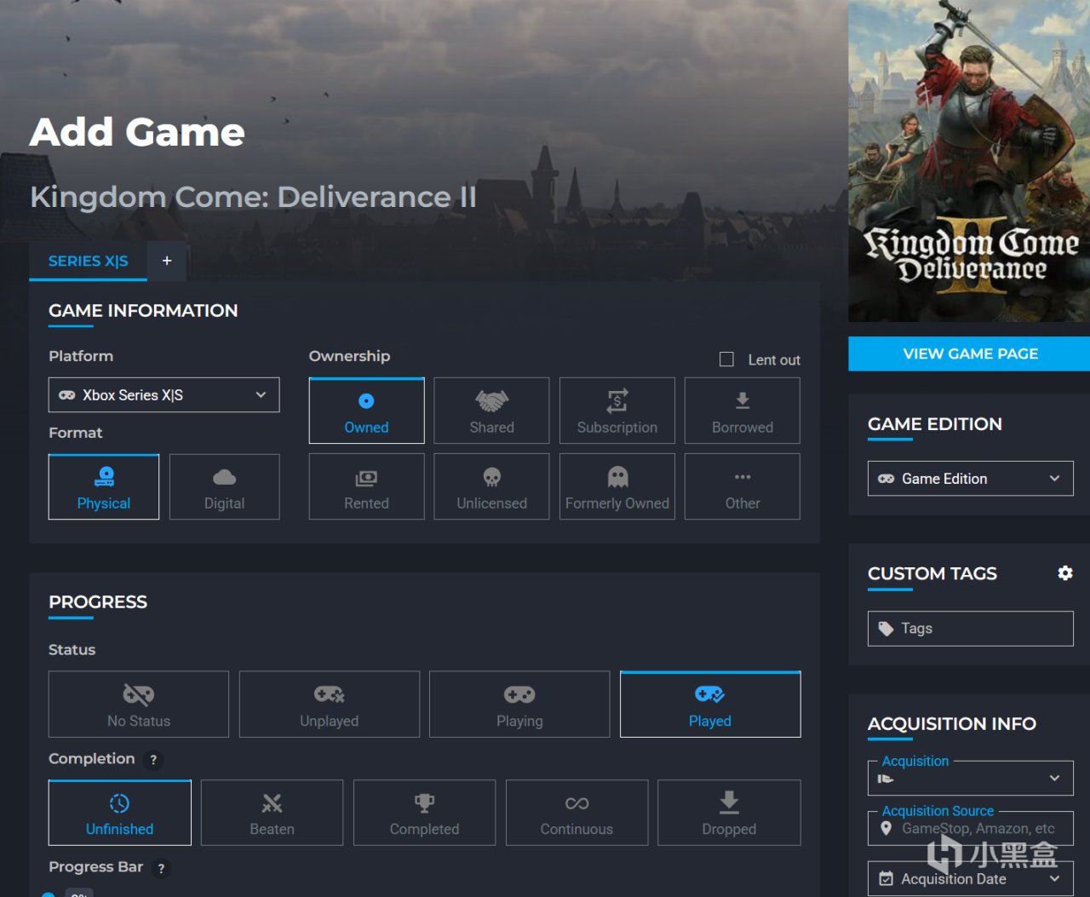This screenshot has width=1090, height=897.
Task: Click the 'CUSTOM TAGS' panel heading
Action: [932, 574]
